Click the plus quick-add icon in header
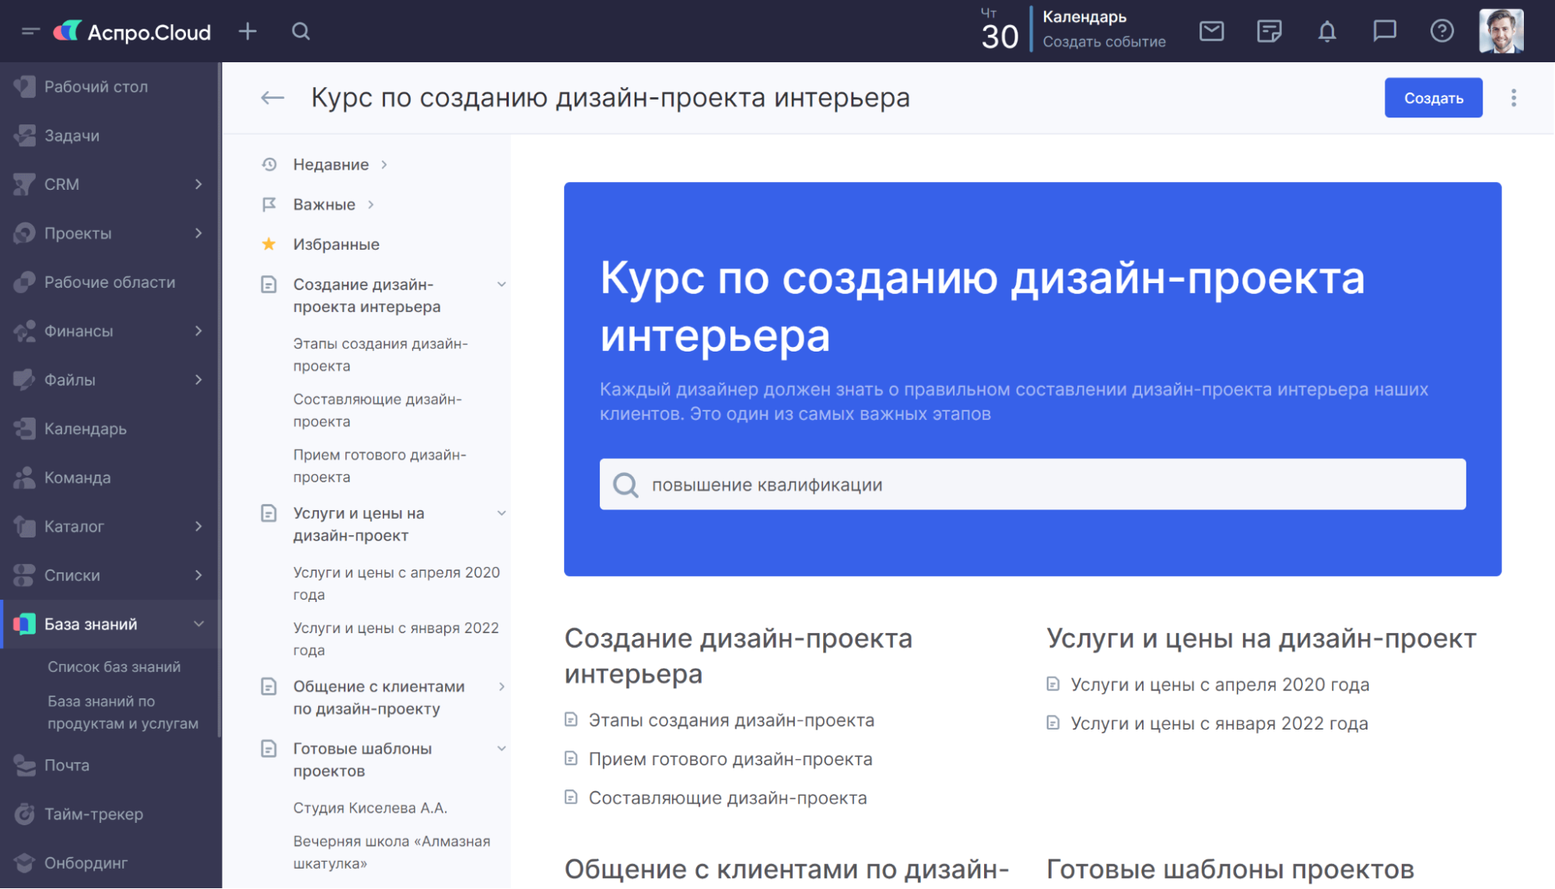The width and height of the screenshot is (1555, 889). tap(247, 31)
